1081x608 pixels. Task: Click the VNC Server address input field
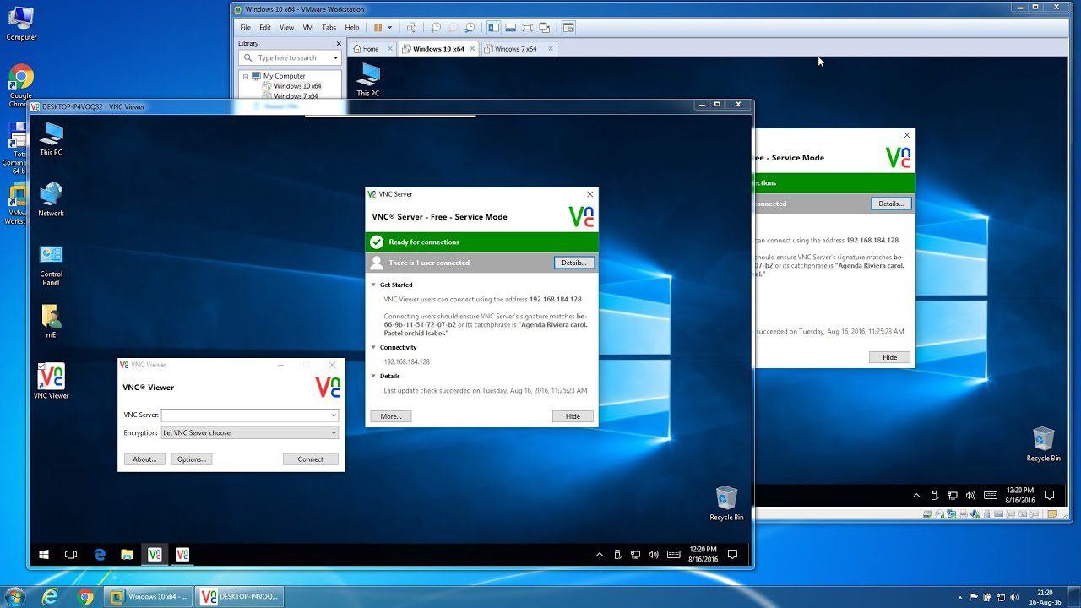click(x=245, y=415)
